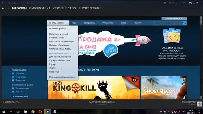Open the volume icon in system tray

(179, 111)
